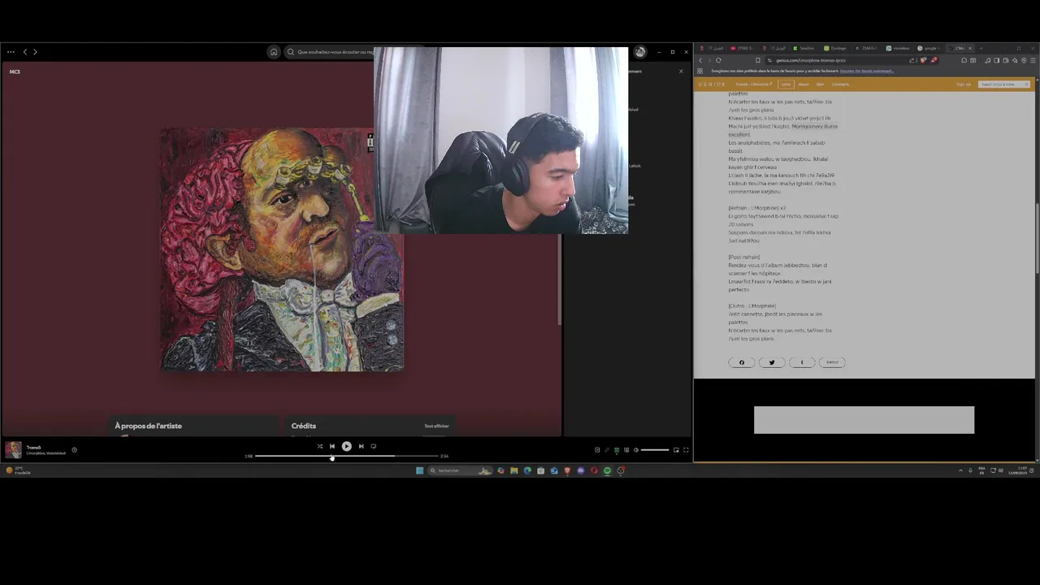Viewport: 1040px width, 585px height.
Task: Open the Comments tab on Genius
Action: tap(840, 84)
